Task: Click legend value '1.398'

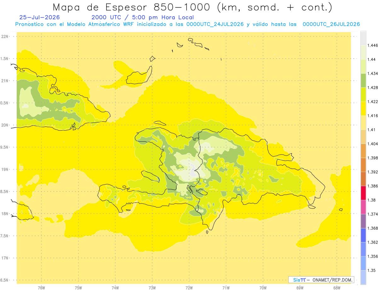Action: click(373, 158)
